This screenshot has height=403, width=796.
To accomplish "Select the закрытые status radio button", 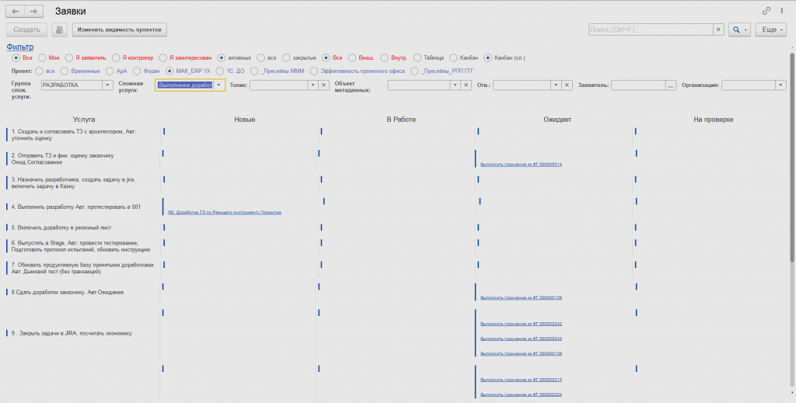I will (286, 57).
